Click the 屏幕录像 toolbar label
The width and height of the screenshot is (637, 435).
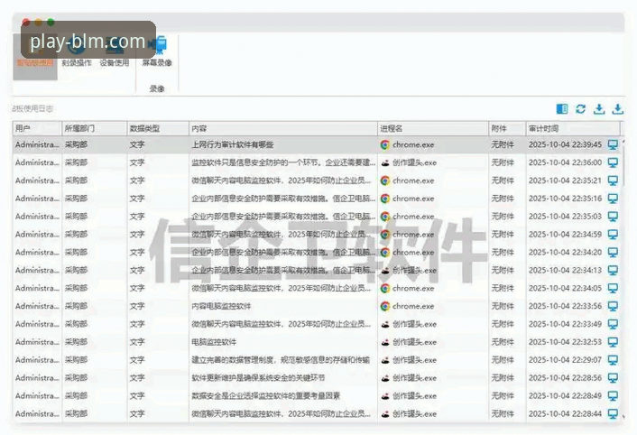pos(157,63)
